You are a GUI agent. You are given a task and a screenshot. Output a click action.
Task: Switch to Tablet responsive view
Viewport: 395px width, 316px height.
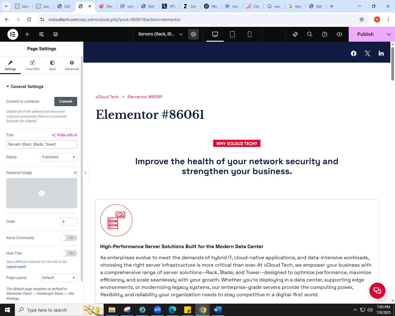click(x=232, y=34)
